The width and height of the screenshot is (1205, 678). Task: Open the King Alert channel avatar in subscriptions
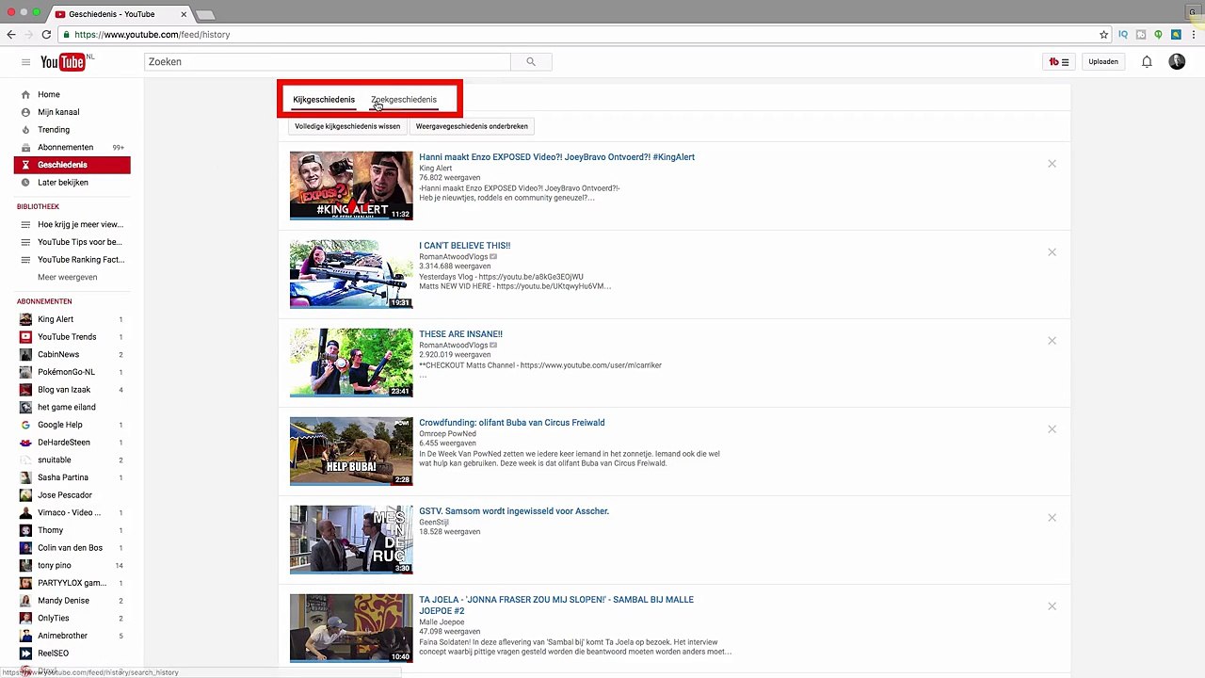coord(25,319)
